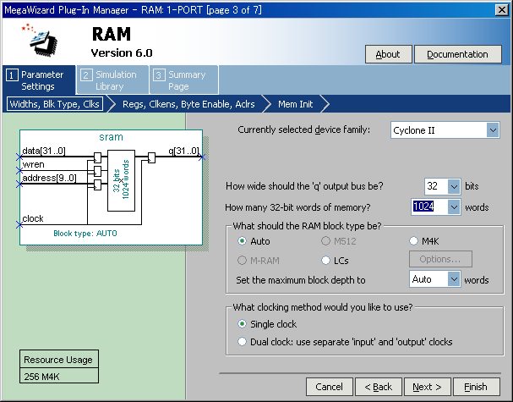
Task: Select LCs RAM block type
Action: pyautogui.click(x=335, y=261)
